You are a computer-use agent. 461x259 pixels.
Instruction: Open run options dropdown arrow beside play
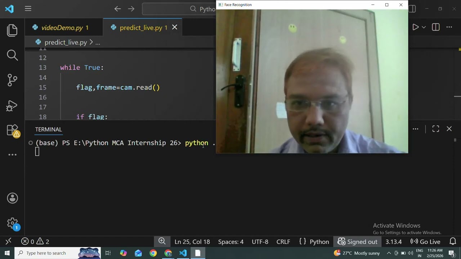[x=424, y=27]
